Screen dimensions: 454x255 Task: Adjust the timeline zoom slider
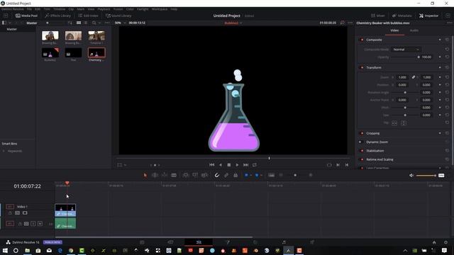coord(295,175)
